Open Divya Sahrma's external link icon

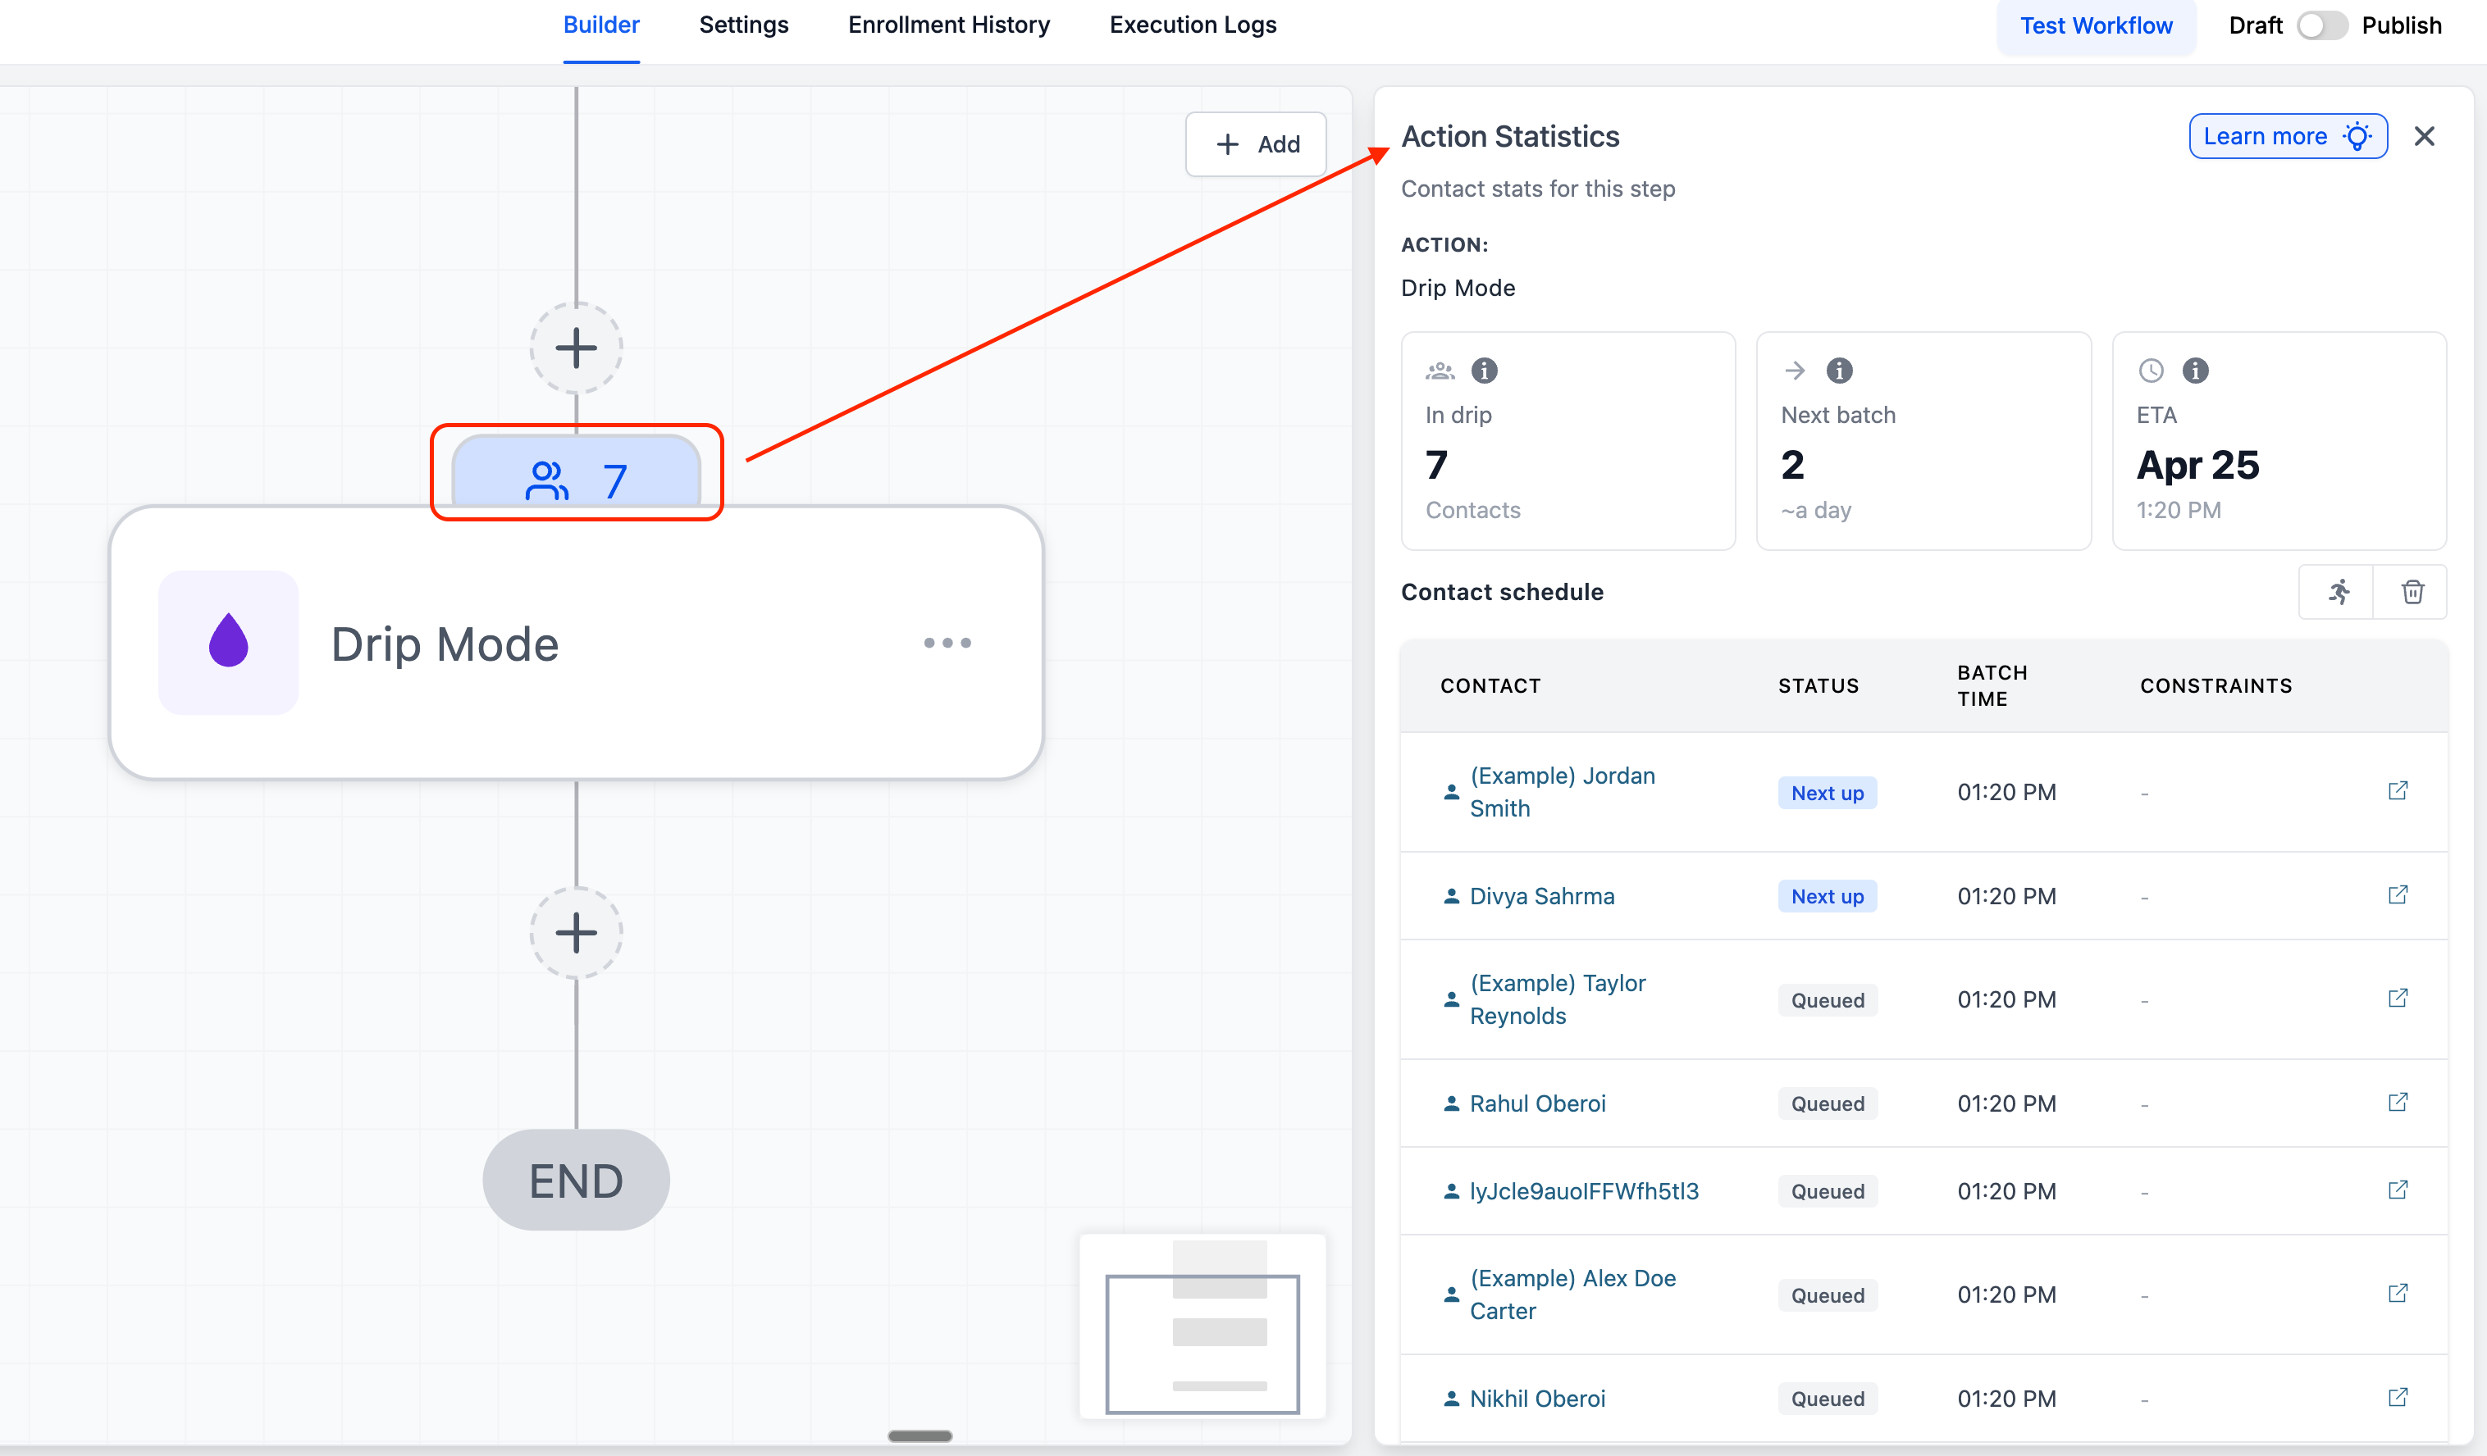2398,894
